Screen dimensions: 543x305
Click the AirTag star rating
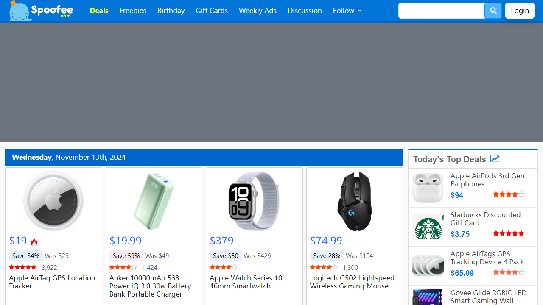coord(23,267)
